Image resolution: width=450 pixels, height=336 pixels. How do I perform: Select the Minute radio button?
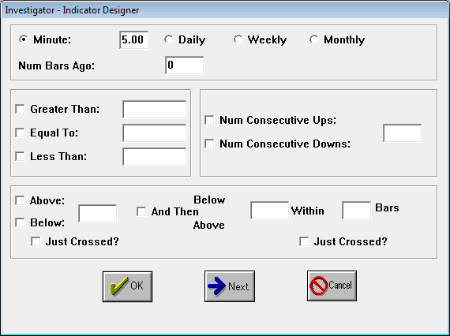[x=23, y=39]
